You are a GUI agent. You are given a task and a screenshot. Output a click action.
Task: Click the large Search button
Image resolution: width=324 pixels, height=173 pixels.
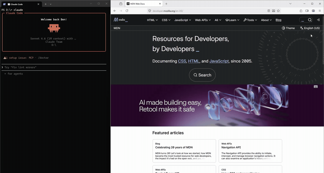click(202, 75)
